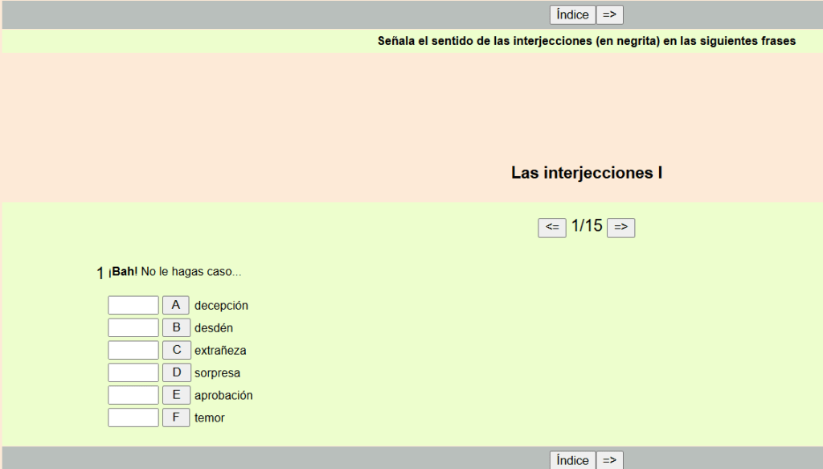This screenshot has height=469, width=823.
Task: Pick answer C for extrañeza
Action: (176, 351)
